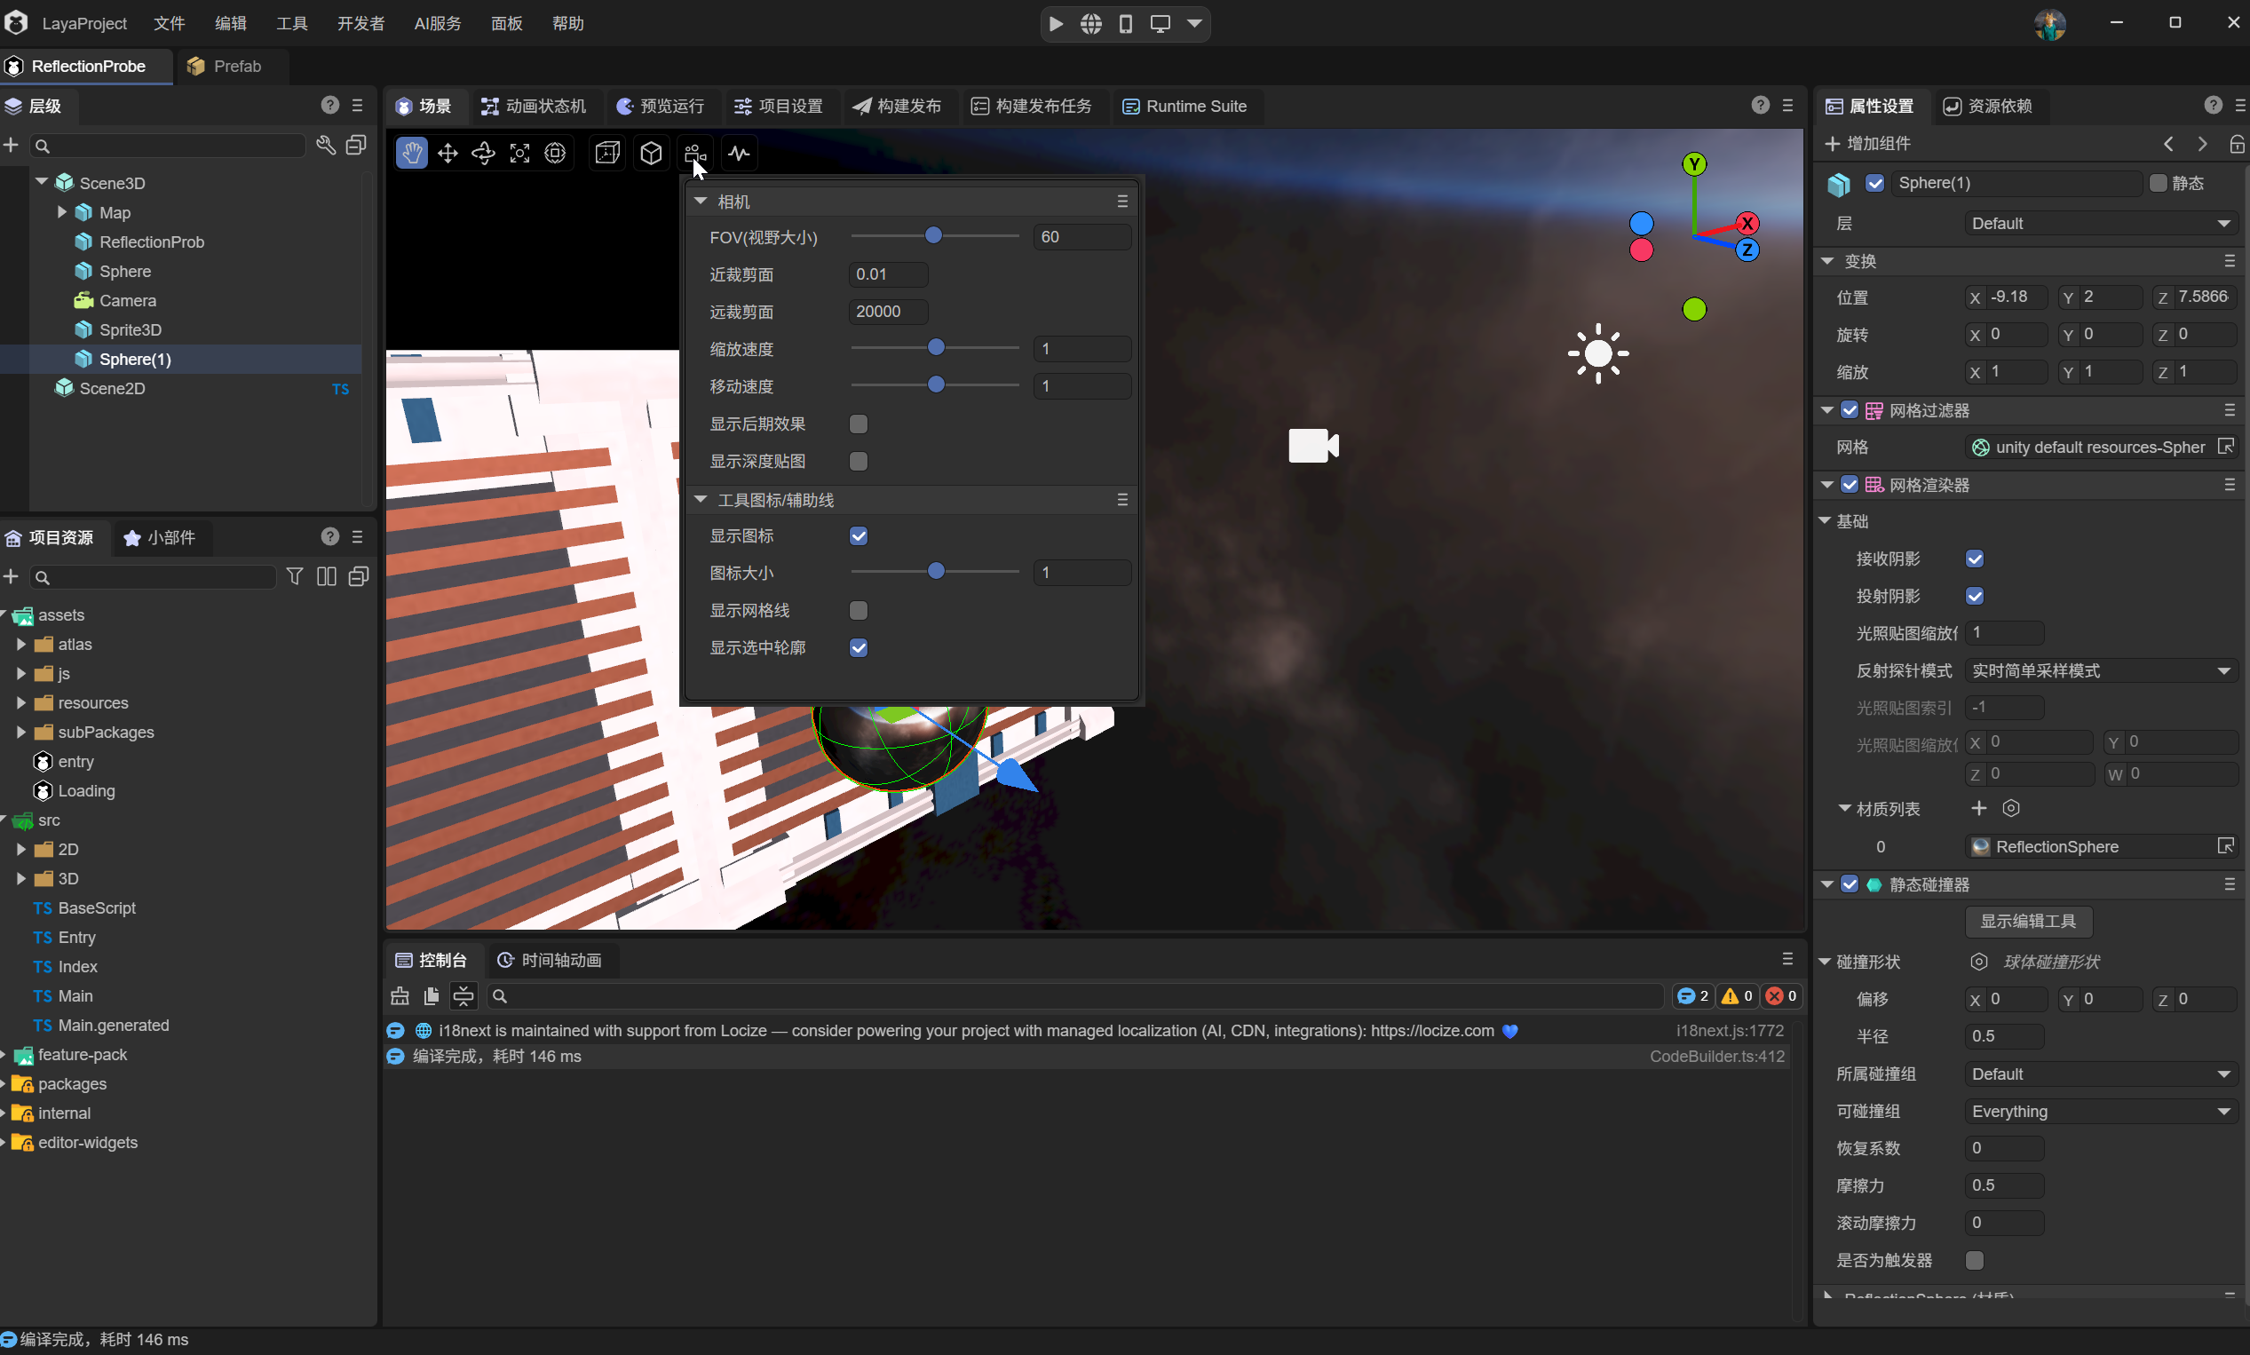2250x1355 pixels.
Task: Expand the Map node in hierarchy
Action: tap(62, 212)
